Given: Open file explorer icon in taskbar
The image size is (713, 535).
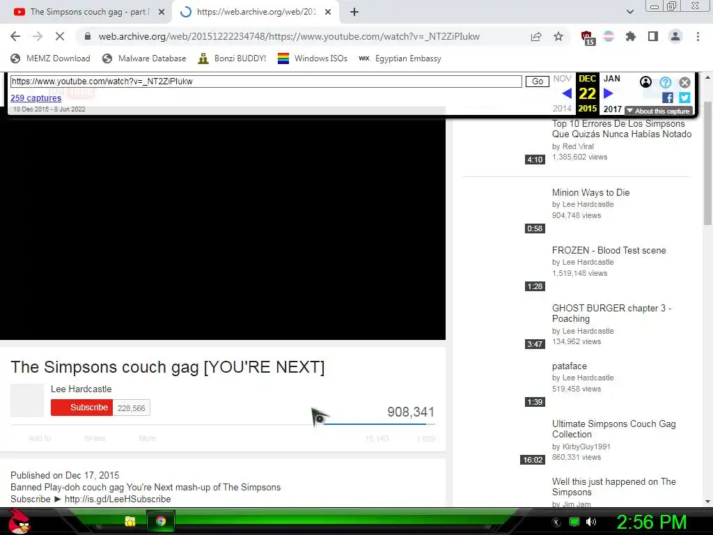Looking at the screenshot, I should click(130, 521).
